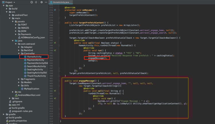Expand the Models package
The height and width of the screenshot is (124, 215).
click(x=19, y=82)
